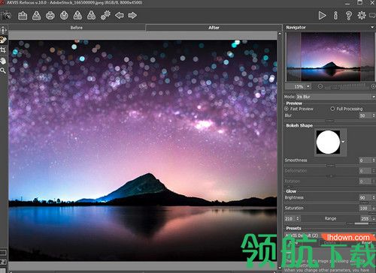
Task: Click the AKVIS logo icon in the toolbar
Action: (6, 16)
